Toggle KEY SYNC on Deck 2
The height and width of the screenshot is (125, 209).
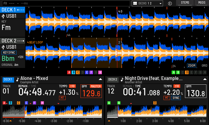(9, 53)
